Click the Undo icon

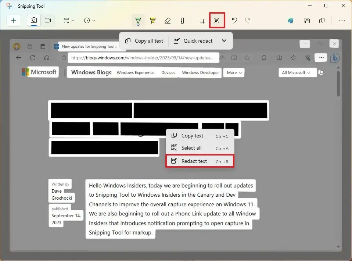(234, 21)
